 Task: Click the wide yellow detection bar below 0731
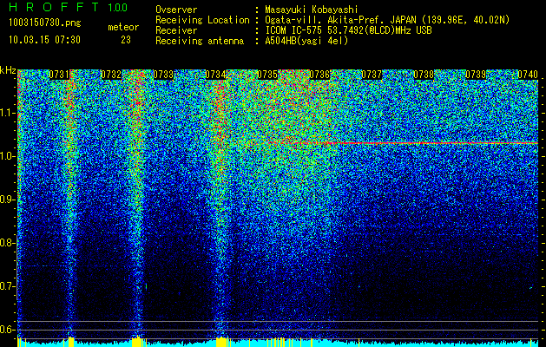tap(71, 342)
